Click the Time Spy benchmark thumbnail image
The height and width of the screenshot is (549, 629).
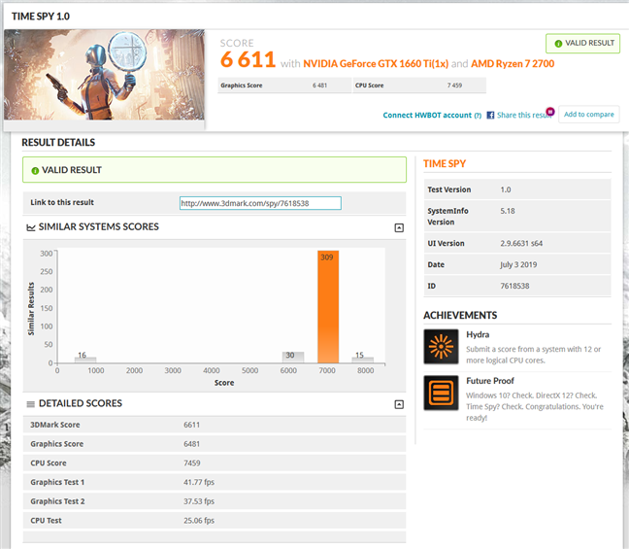point(104,75)
